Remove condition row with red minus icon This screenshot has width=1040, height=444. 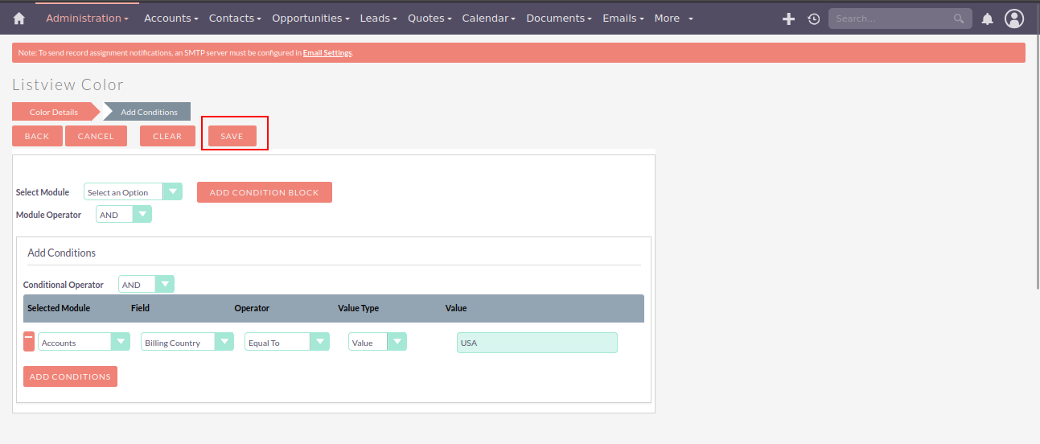click(29, 341)
